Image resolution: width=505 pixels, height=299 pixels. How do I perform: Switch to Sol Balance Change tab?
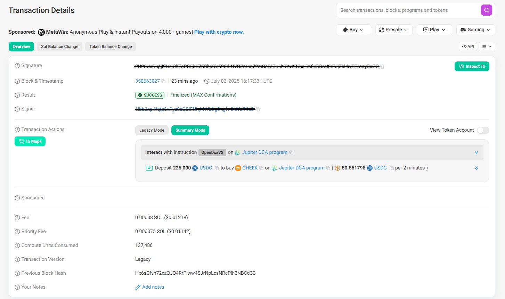pos(60,47)
